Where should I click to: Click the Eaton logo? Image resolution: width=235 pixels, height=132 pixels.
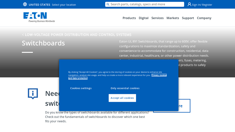click(39, 17)
